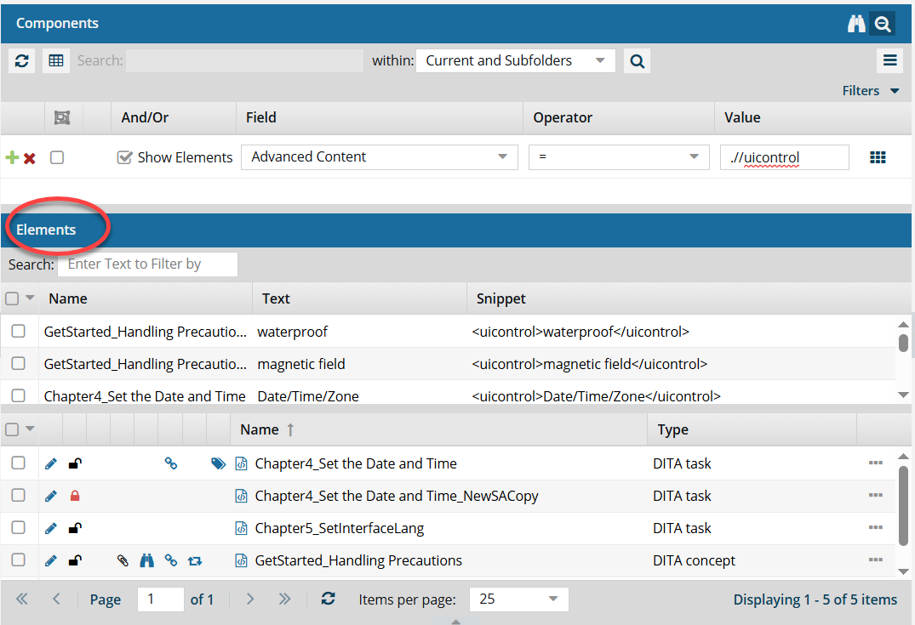Click the paperclip icon for GetStarted_Handling Precautions

click(x=123, y=560)
